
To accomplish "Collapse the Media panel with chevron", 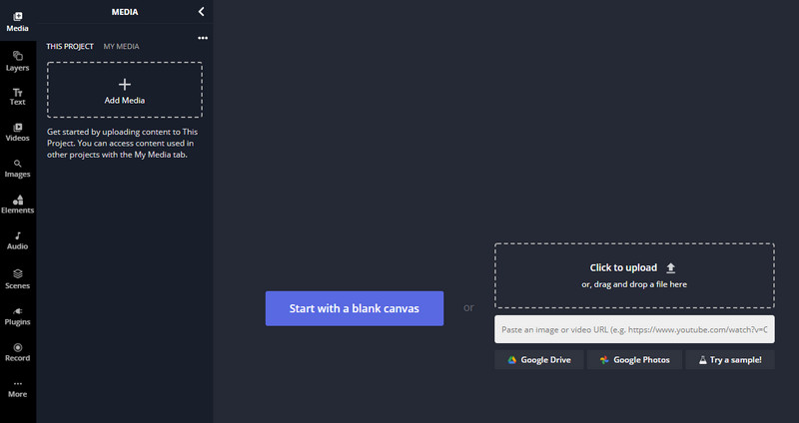I will coord(201,12).
